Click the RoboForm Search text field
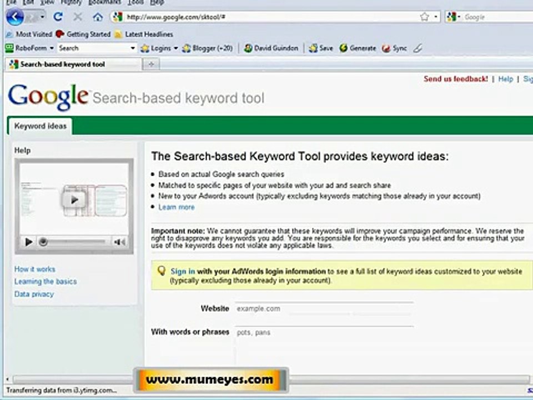The image size is (533, 400). pyautogui.click(x=93, y=48)
